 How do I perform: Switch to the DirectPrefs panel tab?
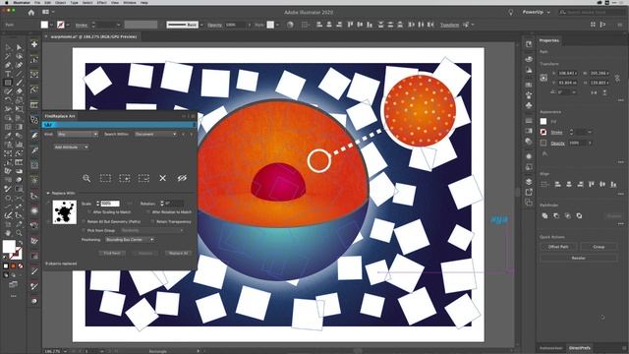click(579, 348)
